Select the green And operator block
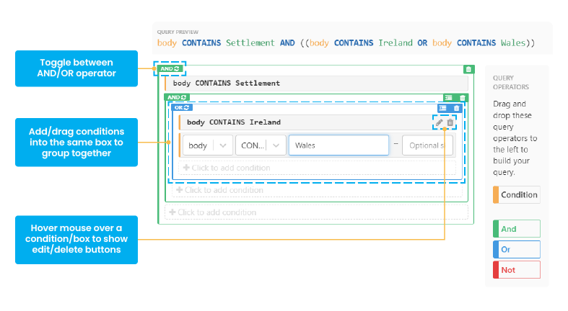Image resolution: width=568 pixels, height=311 pixels. click(x=516, y=229)
